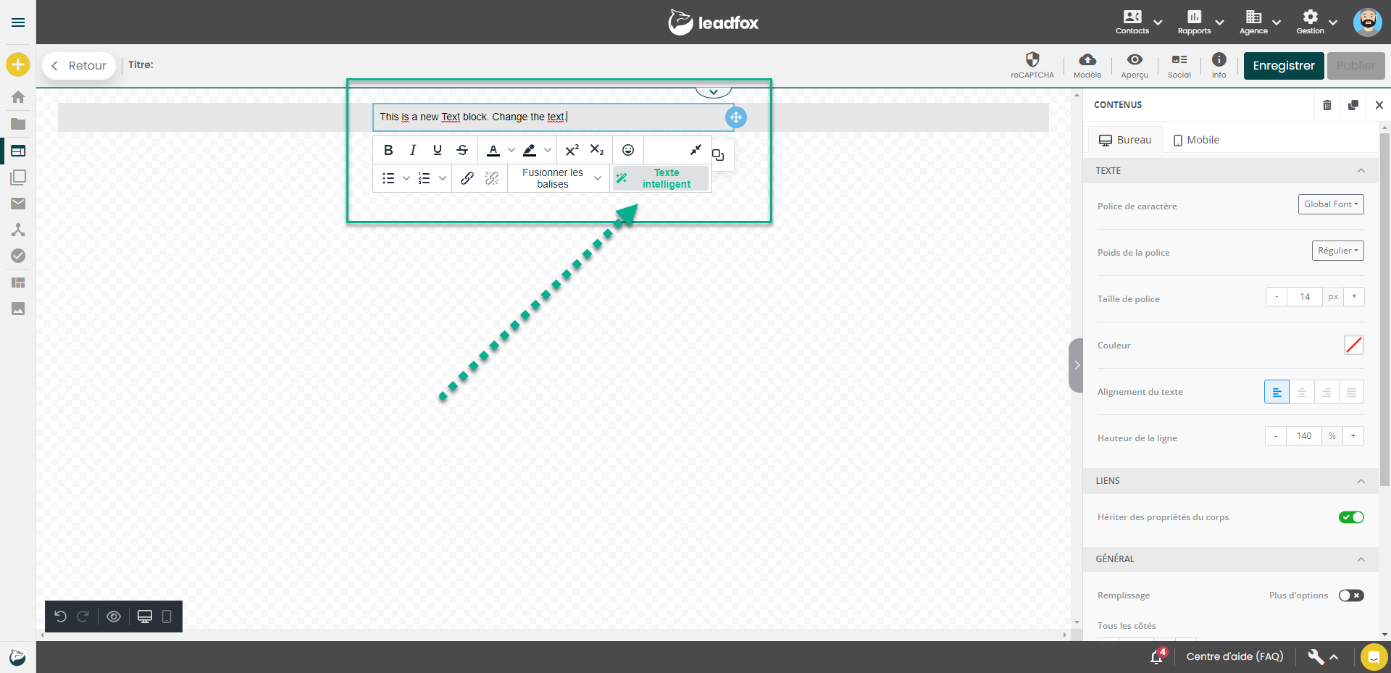1391x673 pixels.
Task: Click the Enregistrer button
Action: click(x=1284, y=66)
